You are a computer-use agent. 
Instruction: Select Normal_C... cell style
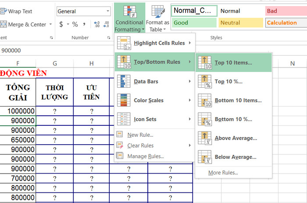click(x=194, y=11)
